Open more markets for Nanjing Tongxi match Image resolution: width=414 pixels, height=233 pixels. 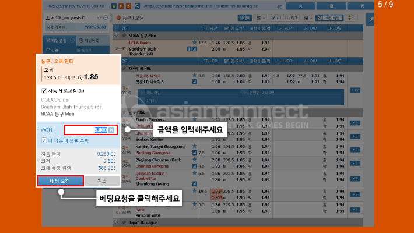pos(355,150)
